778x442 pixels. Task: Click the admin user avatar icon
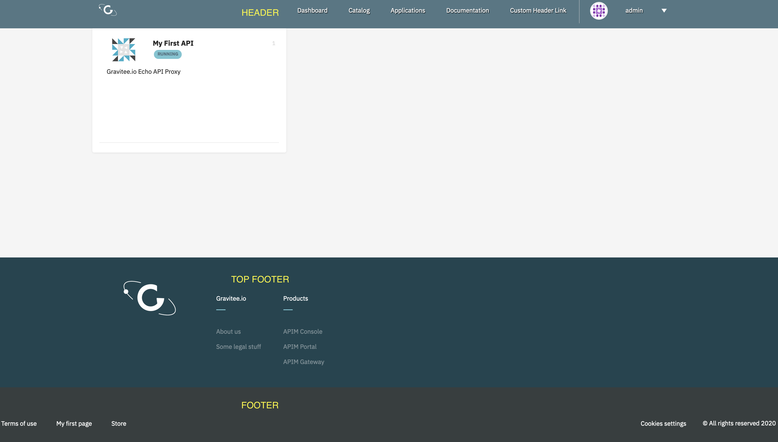click(599, 11)
